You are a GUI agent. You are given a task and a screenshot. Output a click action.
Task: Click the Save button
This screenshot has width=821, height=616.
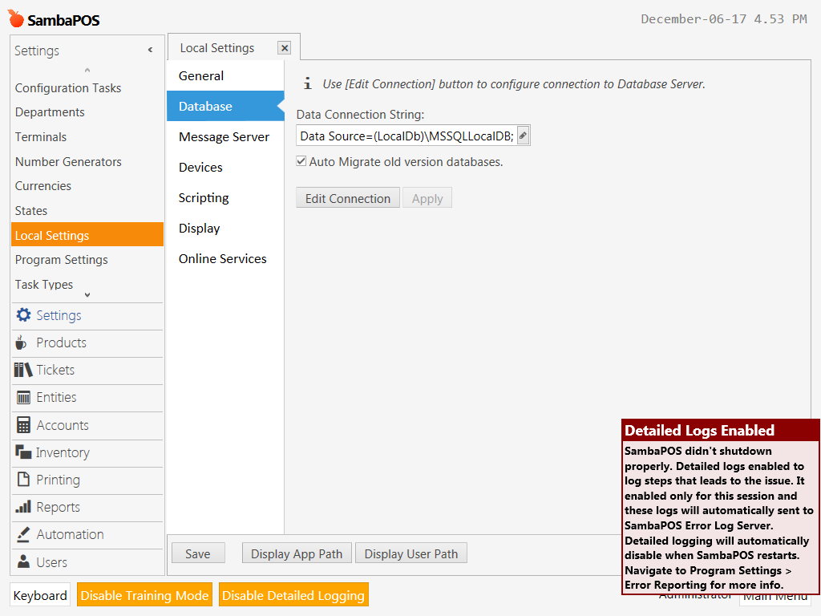198,553
